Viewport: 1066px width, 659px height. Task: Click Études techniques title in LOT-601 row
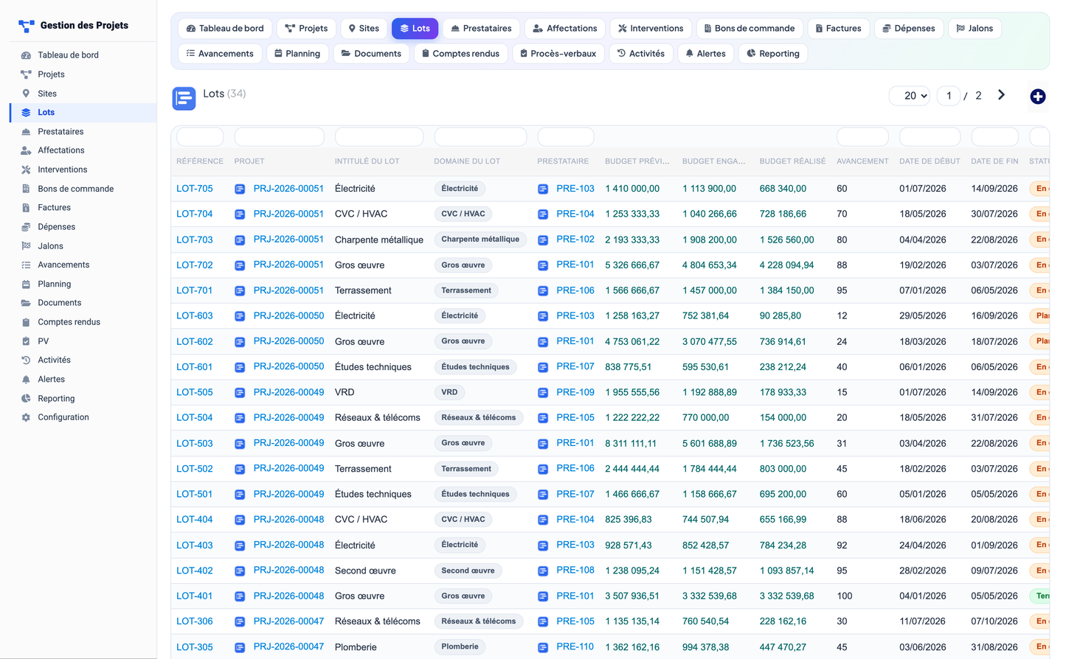tap(373, 367)
